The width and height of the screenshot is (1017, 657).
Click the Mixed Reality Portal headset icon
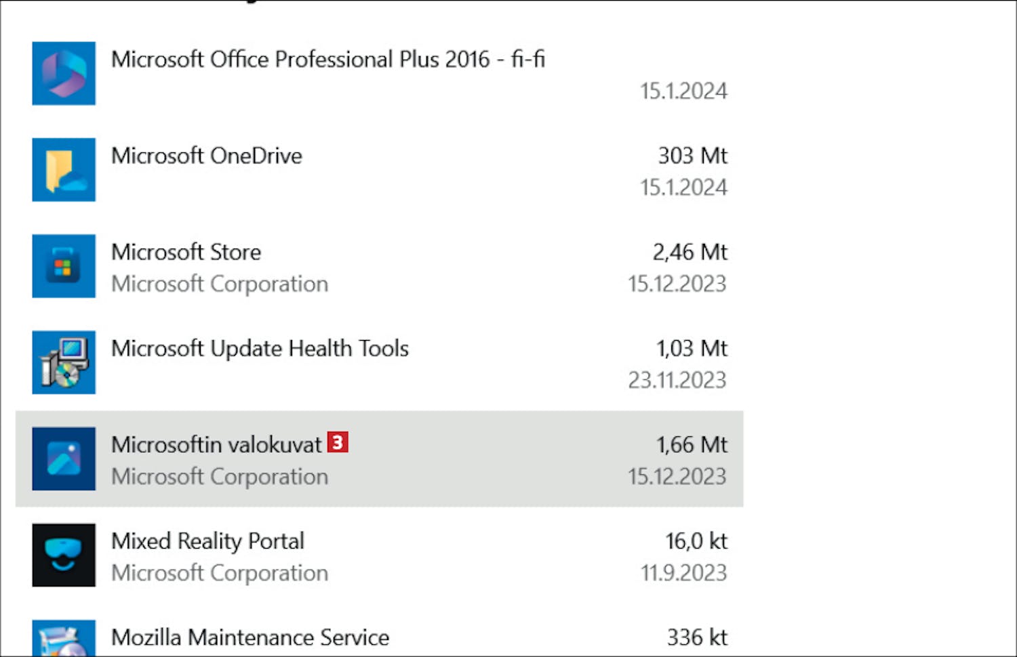click(x=64, y=555)
